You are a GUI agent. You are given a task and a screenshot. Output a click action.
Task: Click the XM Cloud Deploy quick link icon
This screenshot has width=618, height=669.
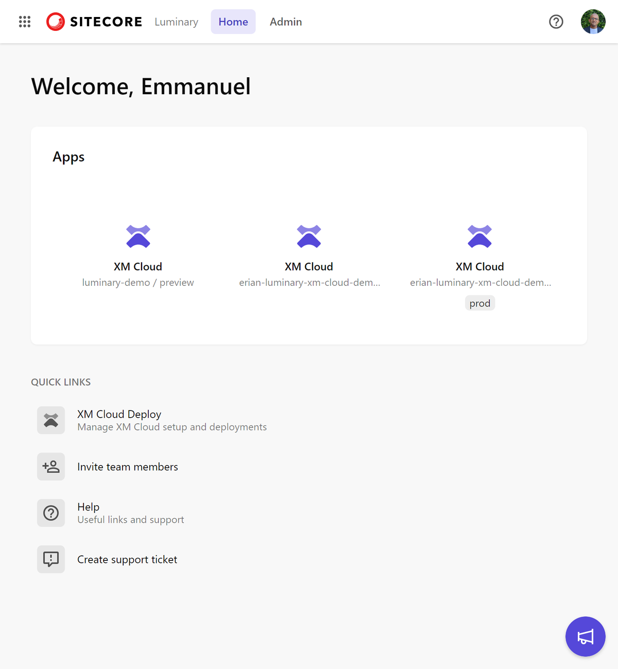[50, 420]
